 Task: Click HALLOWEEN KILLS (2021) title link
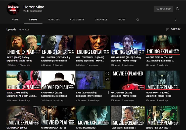(x=90, y=59)
